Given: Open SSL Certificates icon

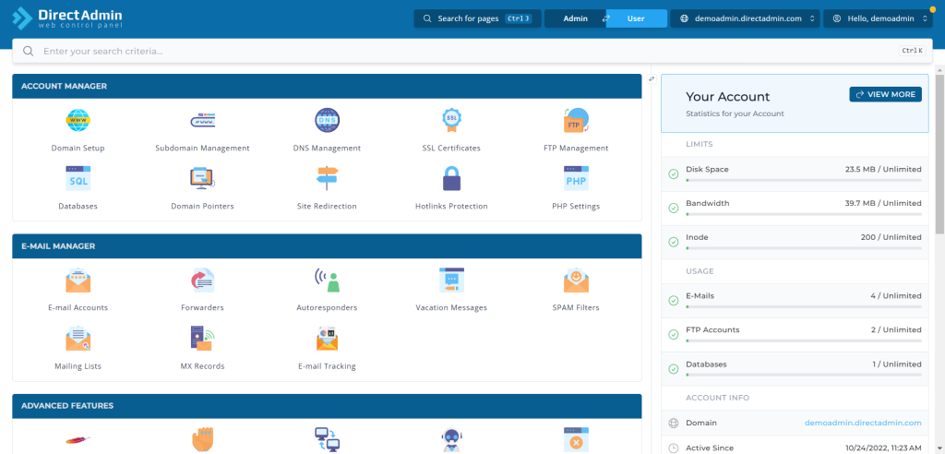Looking at the screenshot, I should click(451, 121).
